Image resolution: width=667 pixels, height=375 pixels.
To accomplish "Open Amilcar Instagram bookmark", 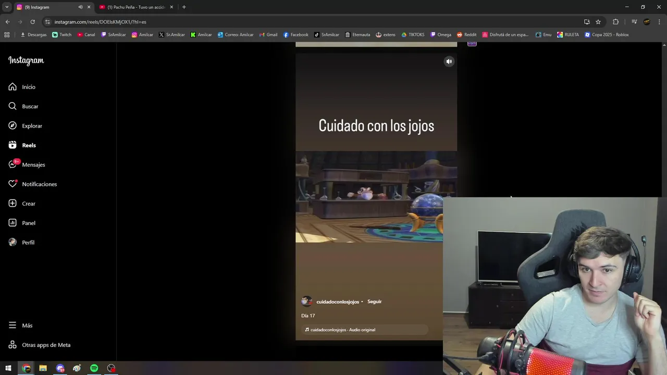I will tap(142, 35).
